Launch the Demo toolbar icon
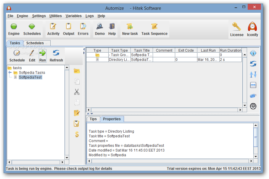This screenshot has width=269, height=179. click(100, 26)
